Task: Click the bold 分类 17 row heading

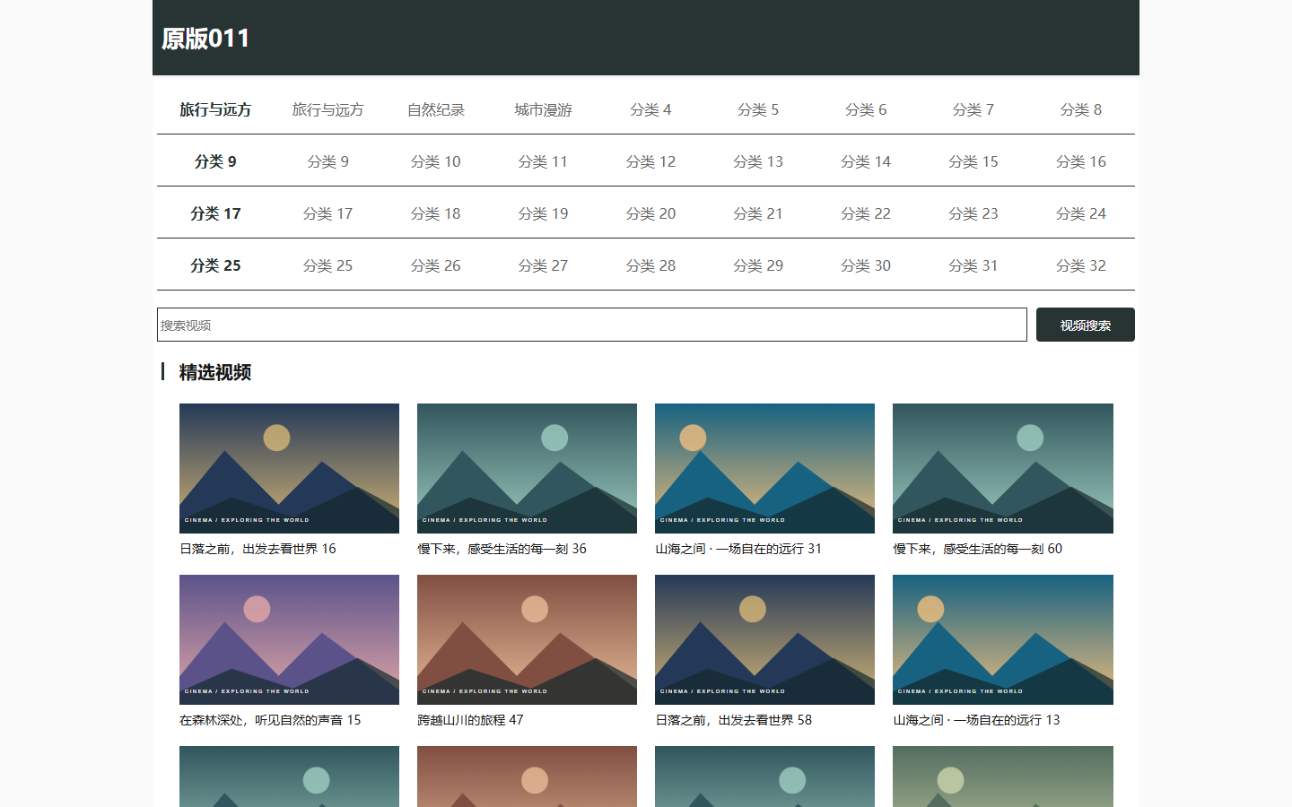Action: 215,213
